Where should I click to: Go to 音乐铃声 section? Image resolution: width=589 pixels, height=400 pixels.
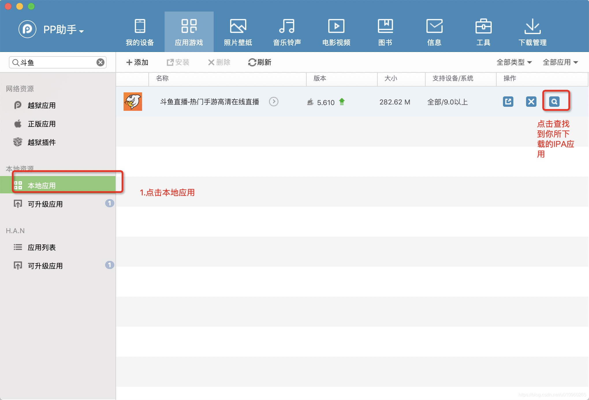[x=287, y=32]
